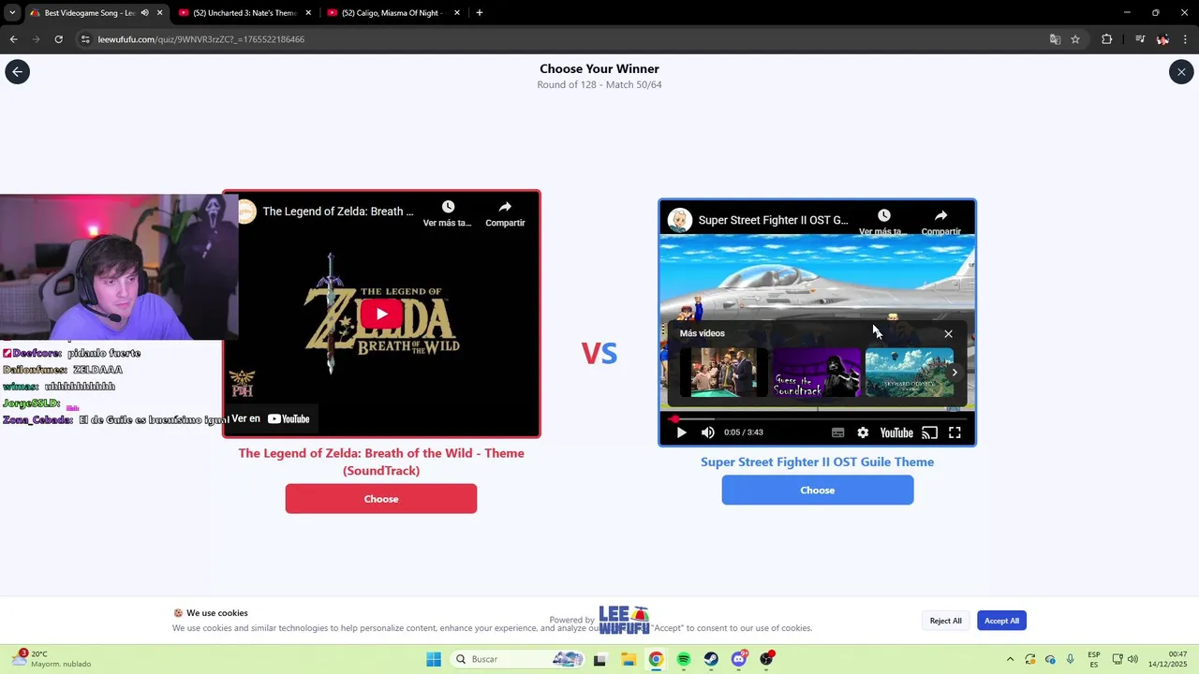This screenshot has height=674, width=1199.
Task: Enter fullscreen on the Guile Theme video
Action: pos(955,432)
